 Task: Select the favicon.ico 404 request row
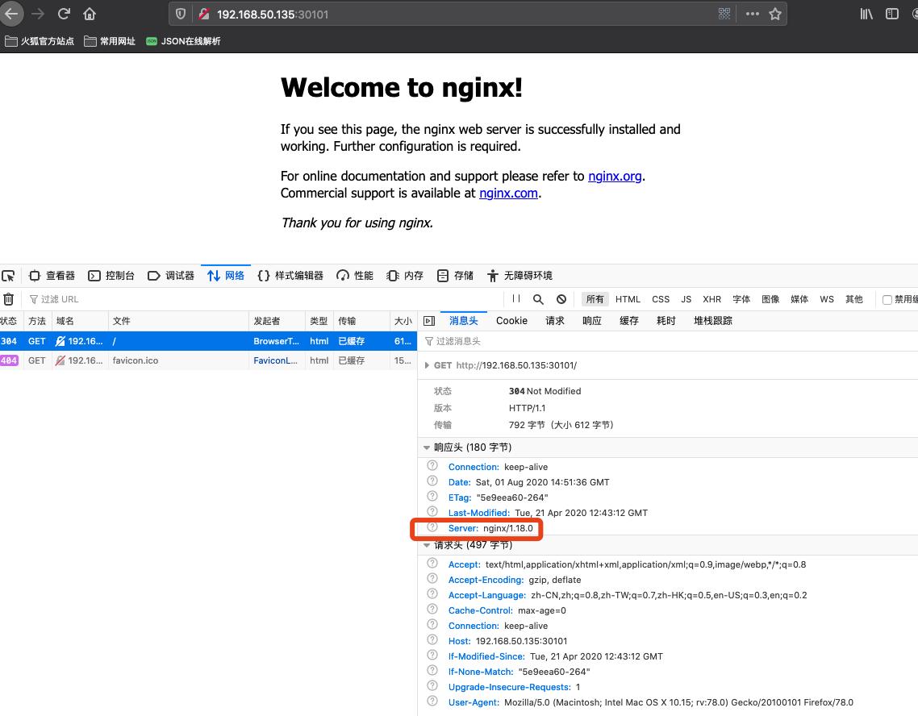pos(208,360)
